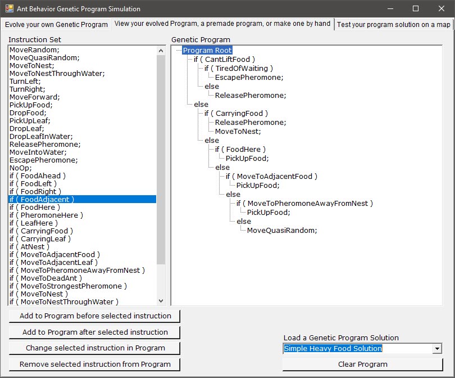This screenshot has height=378, width=455.
Task: Select 'ReleasePheromone;' under CarryingFood node
Action: coord(251,122)
